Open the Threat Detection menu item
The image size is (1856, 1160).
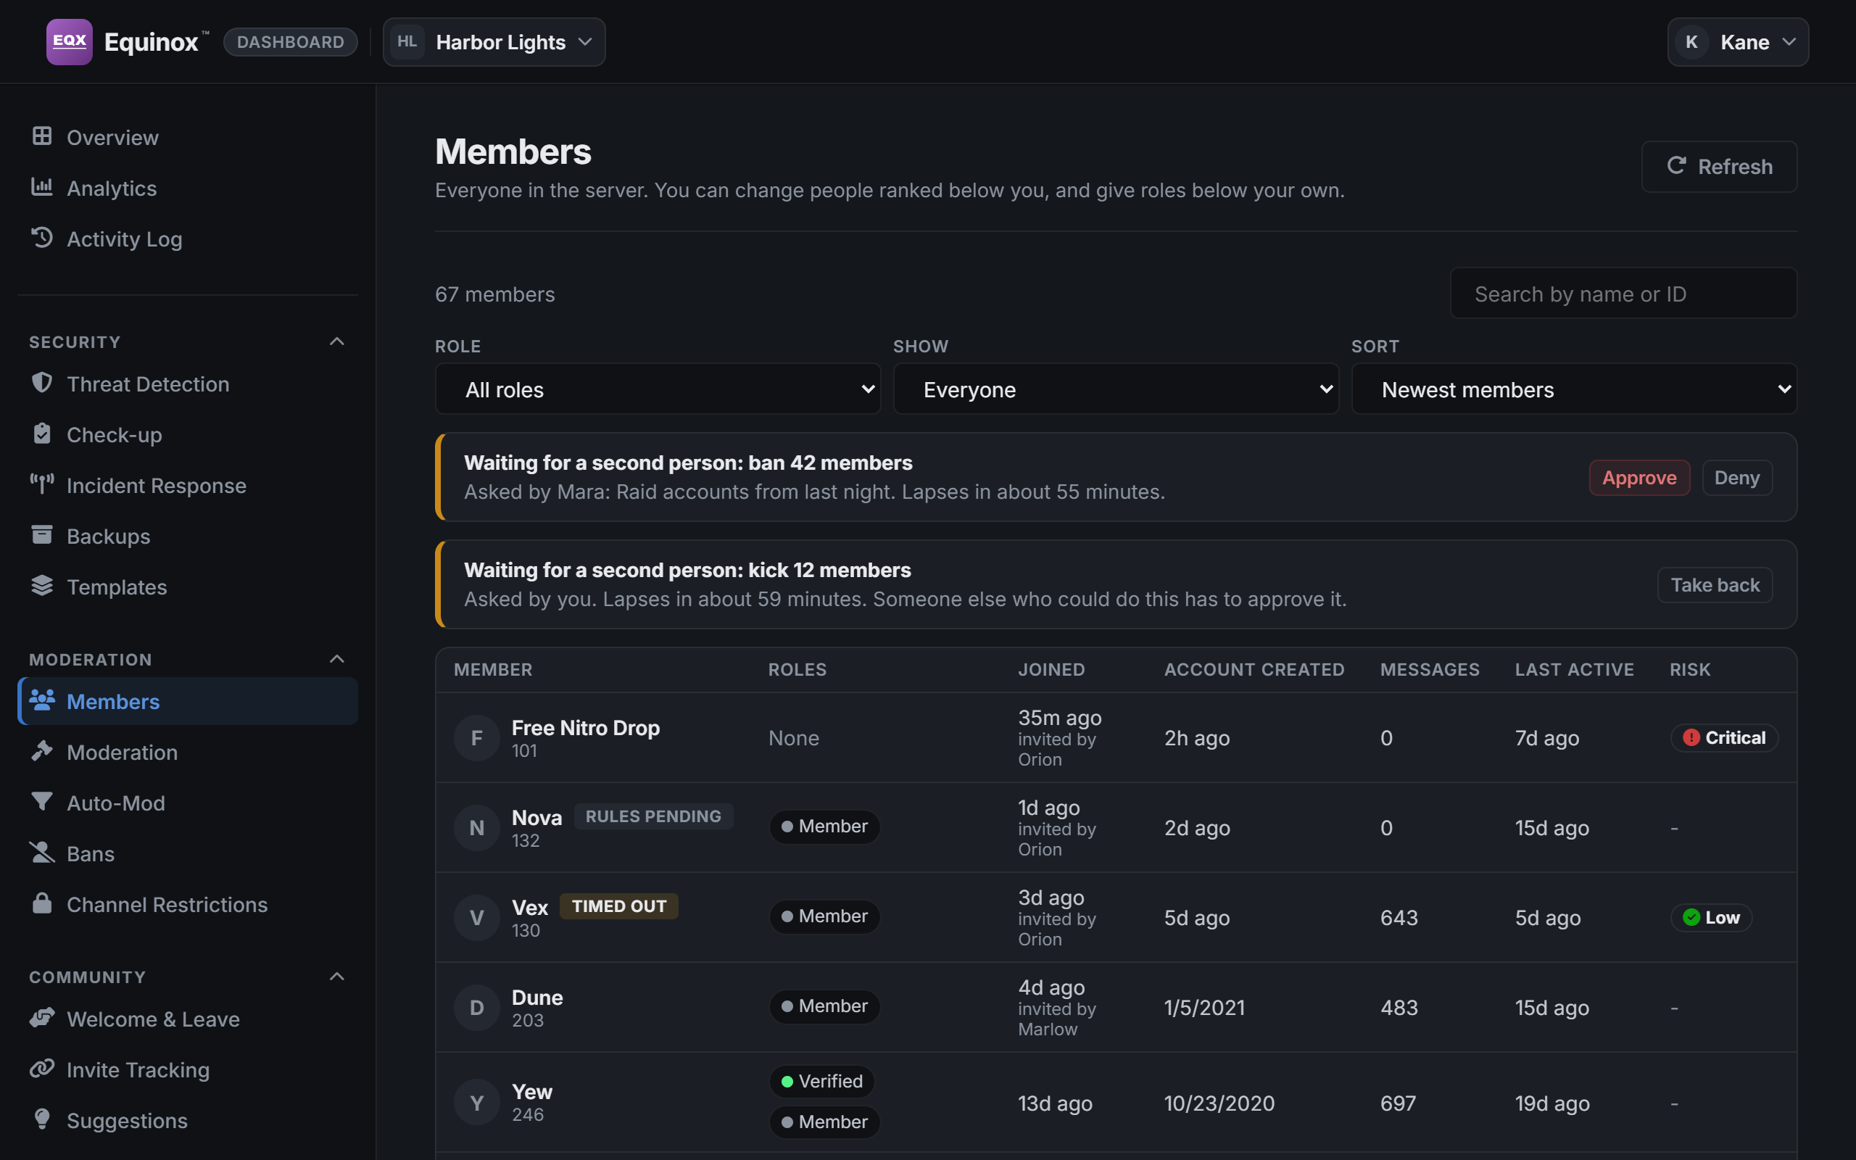click(x=187, y=384)
